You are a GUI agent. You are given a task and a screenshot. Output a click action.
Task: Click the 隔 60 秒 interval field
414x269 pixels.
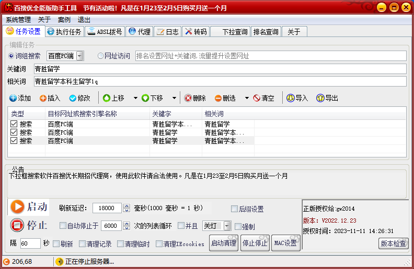point(30,243)
